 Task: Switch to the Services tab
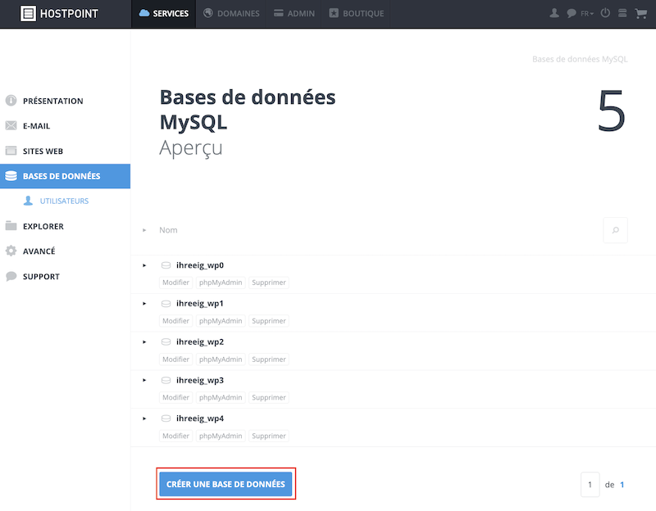[163, 13]
